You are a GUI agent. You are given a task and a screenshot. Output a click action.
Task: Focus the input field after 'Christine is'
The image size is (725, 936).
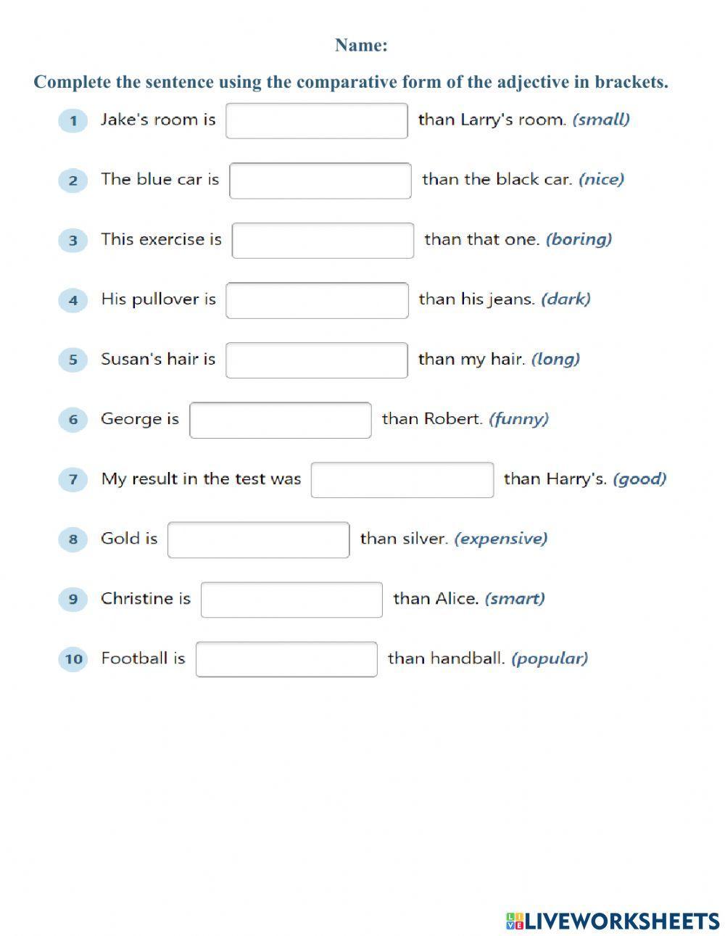[291, 600]
